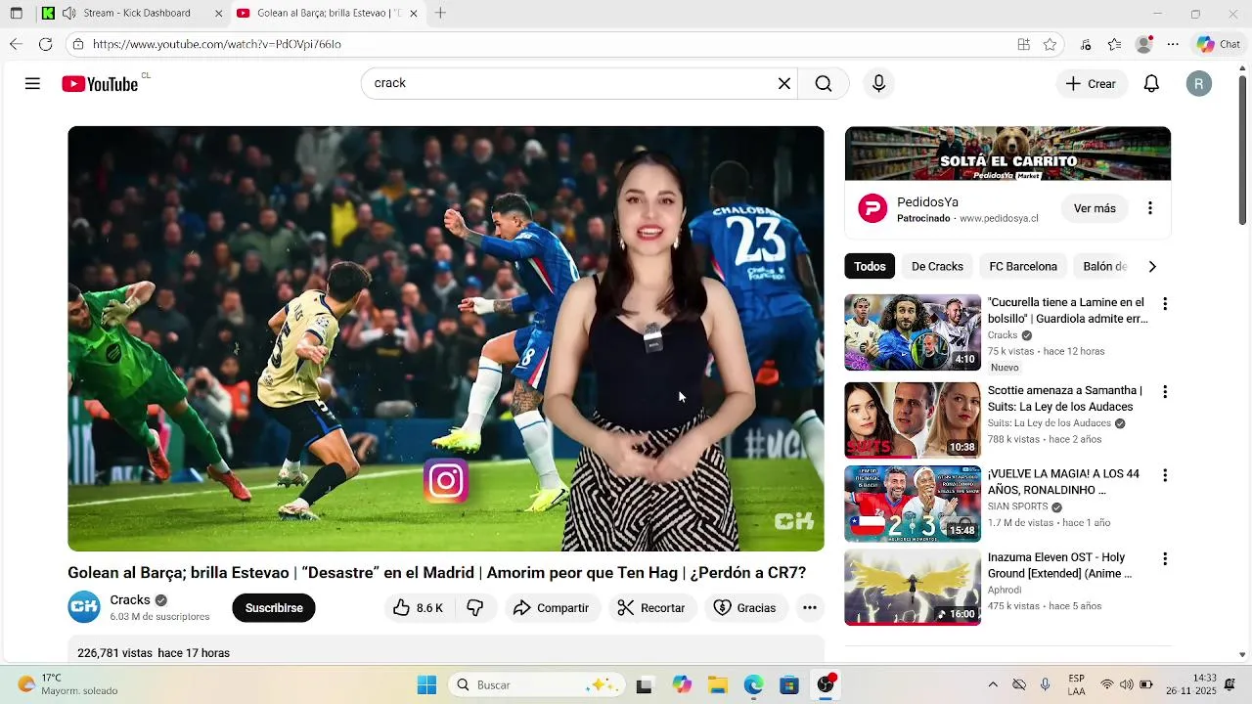
Task: Click the Instagram logo in video
Action: 446,481
